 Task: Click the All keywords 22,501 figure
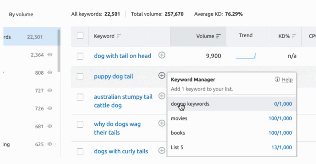click(x=112, y=14)
